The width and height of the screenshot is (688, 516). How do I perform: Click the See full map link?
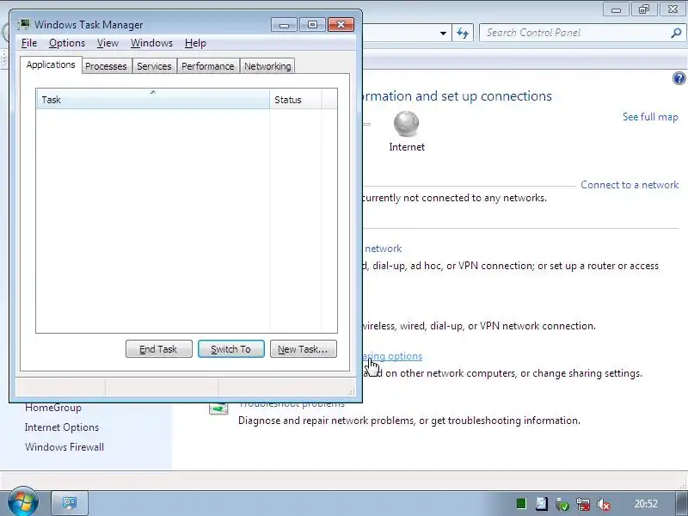click(x=650, y=117)
